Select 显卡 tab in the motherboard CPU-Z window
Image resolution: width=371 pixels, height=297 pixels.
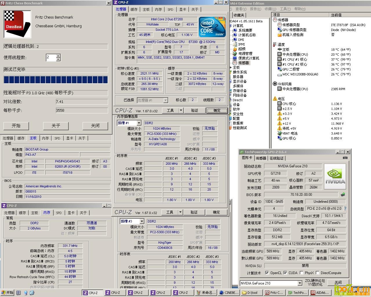70,138
